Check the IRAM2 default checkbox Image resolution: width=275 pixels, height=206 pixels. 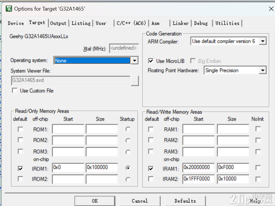[x=151, y=179]
